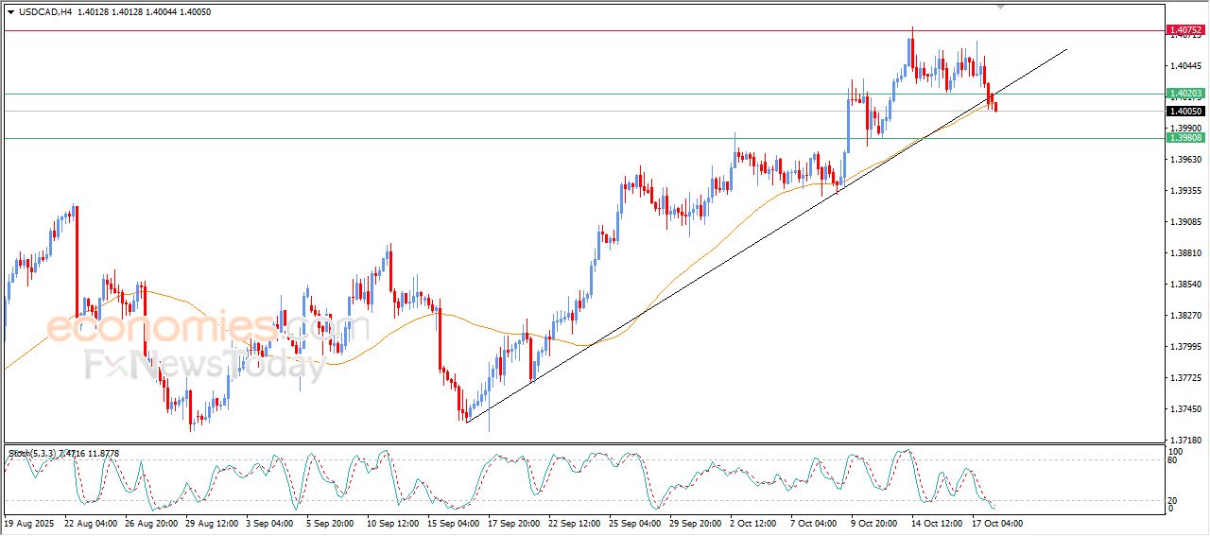This screenshot has height=536, width=1210.
Task: Click the red 1.40752 price label
Action: coord(1185,30)
